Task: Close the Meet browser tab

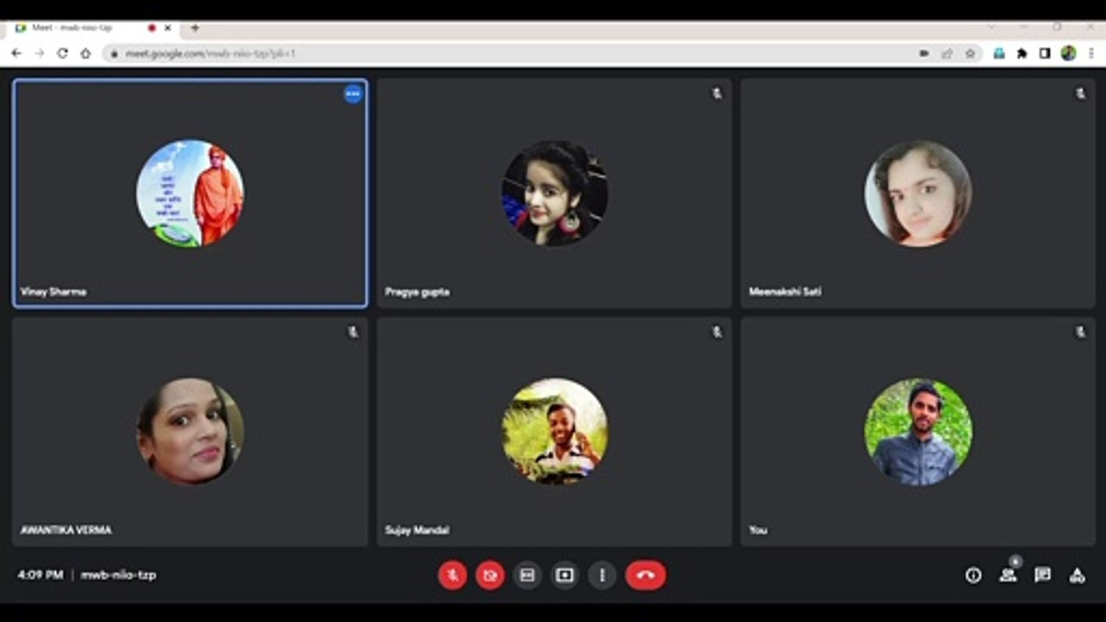Action: pos(168,29)
